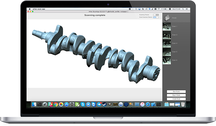Image resolution: width=216 pixels, height=126 pixels.
Task: Open Finder from the dock
Action: click(x=34, y=104)
